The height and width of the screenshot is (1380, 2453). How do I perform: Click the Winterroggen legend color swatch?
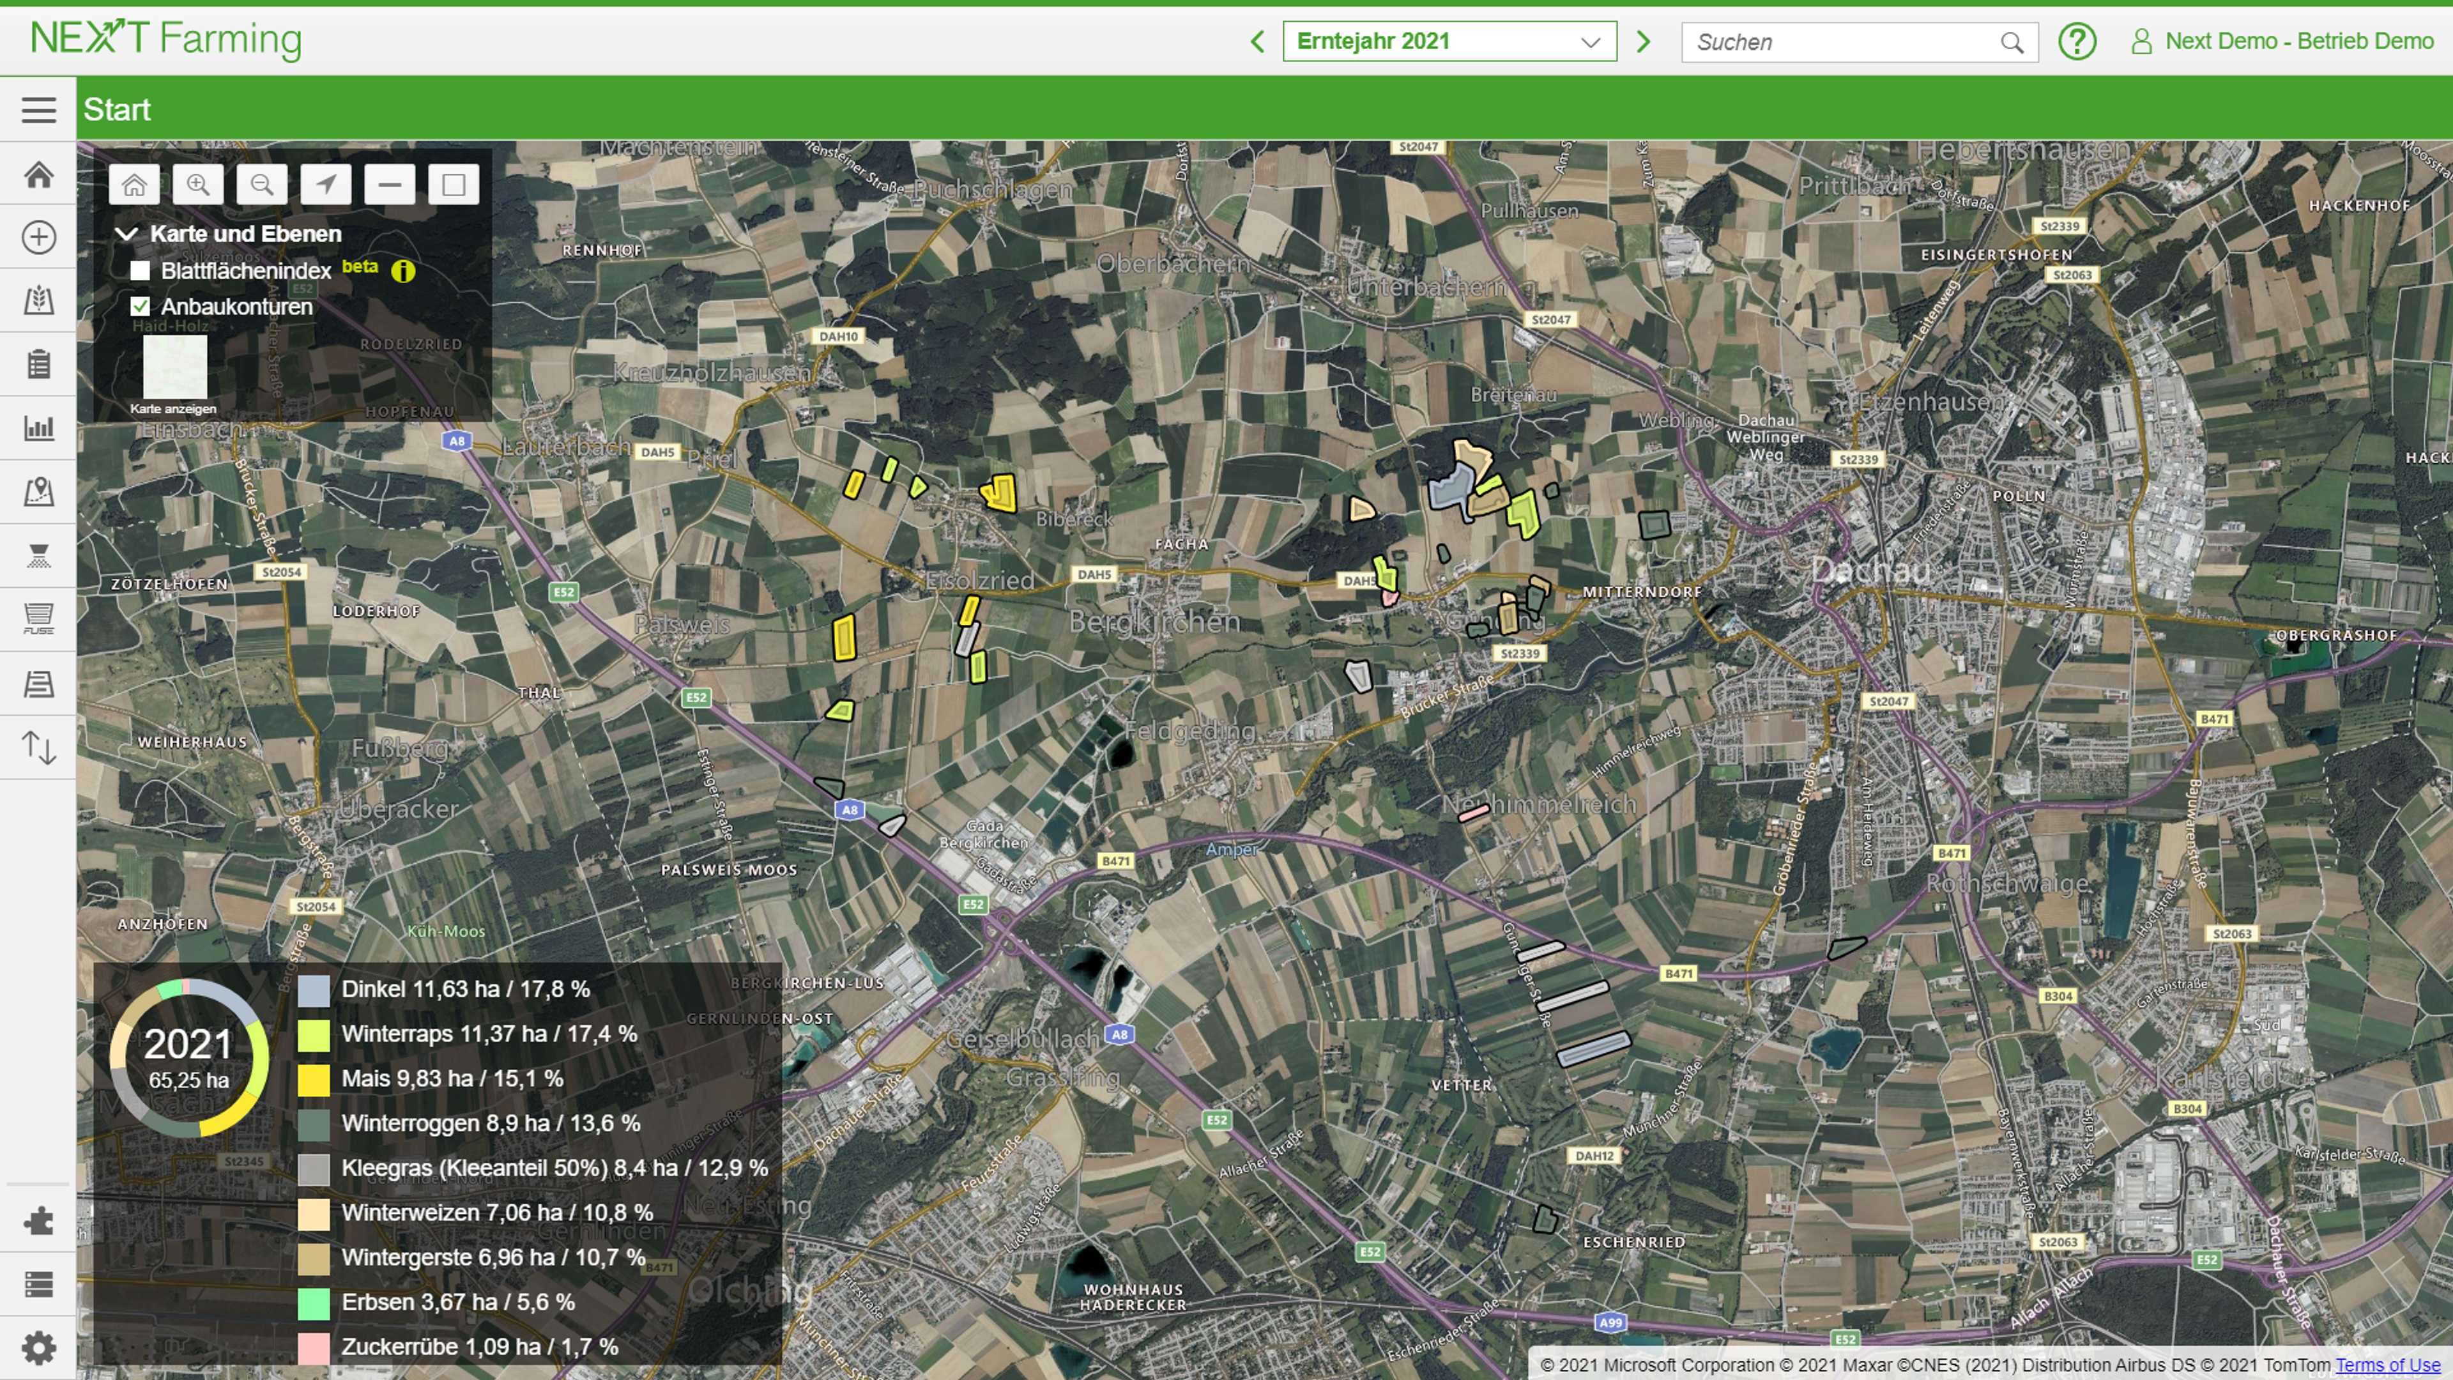point(313,1124)
